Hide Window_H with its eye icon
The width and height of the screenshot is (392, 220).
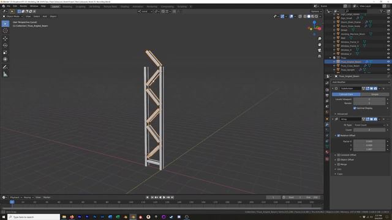coord(388,50)
